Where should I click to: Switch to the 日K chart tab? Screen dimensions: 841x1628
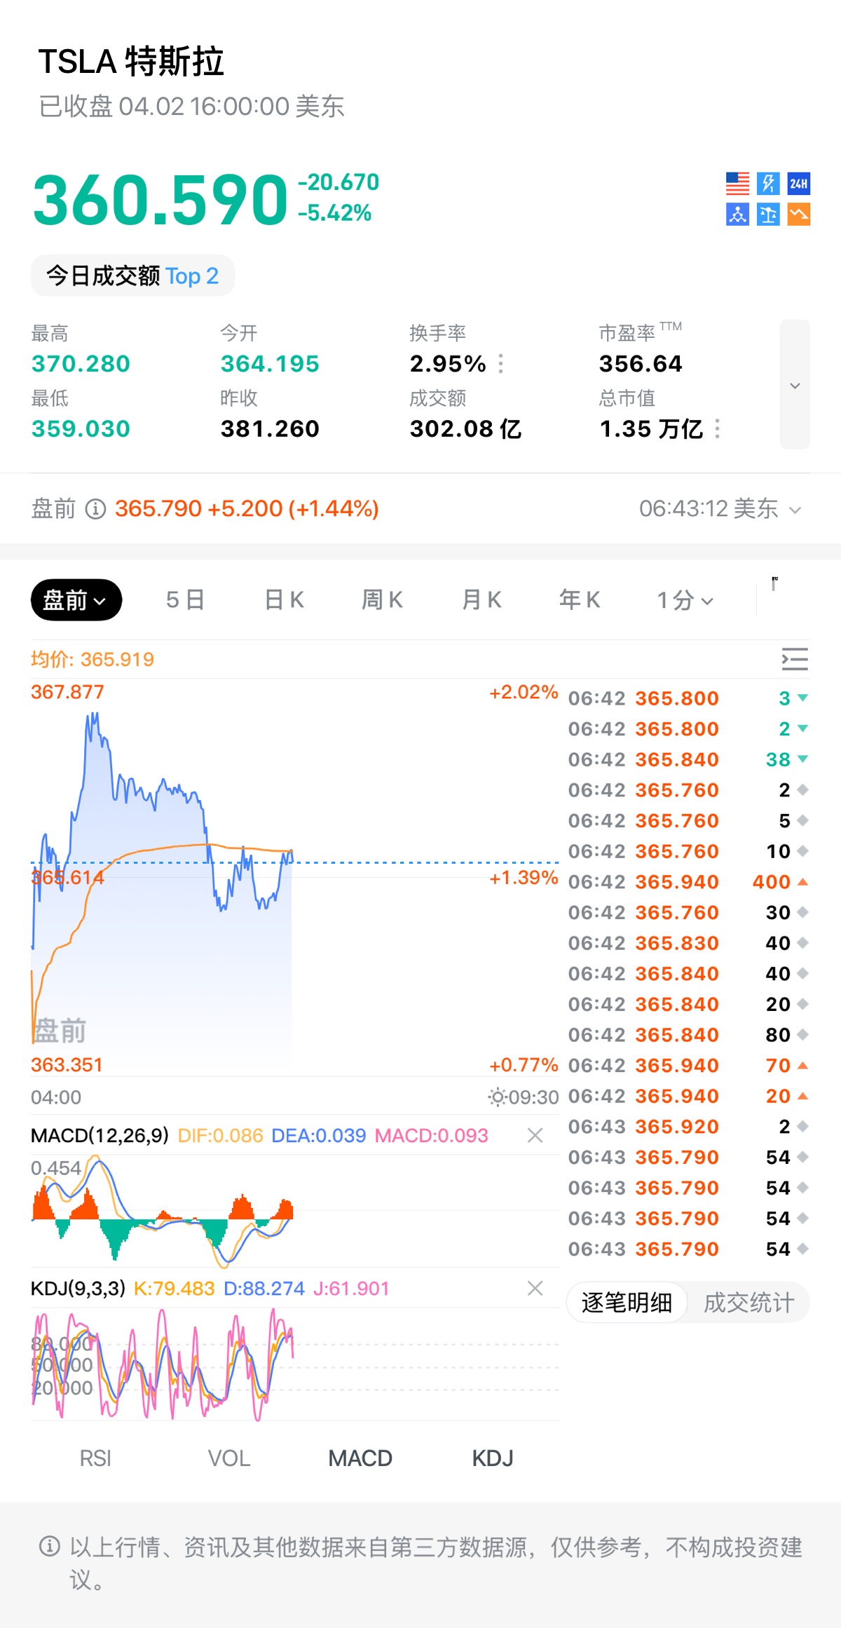coord(284,600)
